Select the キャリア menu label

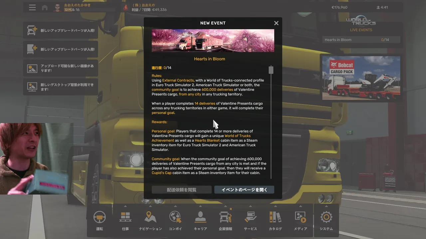pos(200,229)
